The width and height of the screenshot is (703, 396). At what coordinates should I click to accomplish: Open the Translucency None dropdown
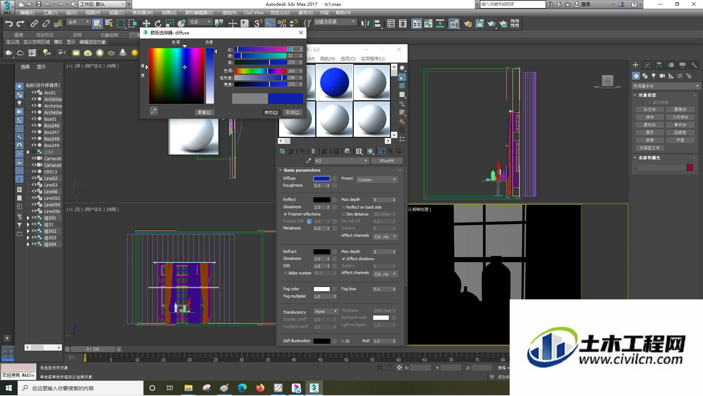pos(326,311)
